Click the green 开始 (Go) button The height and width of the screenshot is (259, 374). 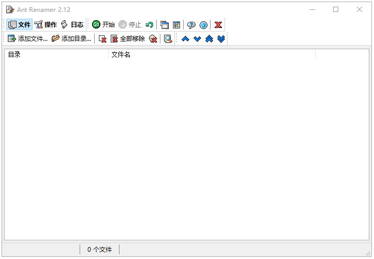tap(103, 25)
